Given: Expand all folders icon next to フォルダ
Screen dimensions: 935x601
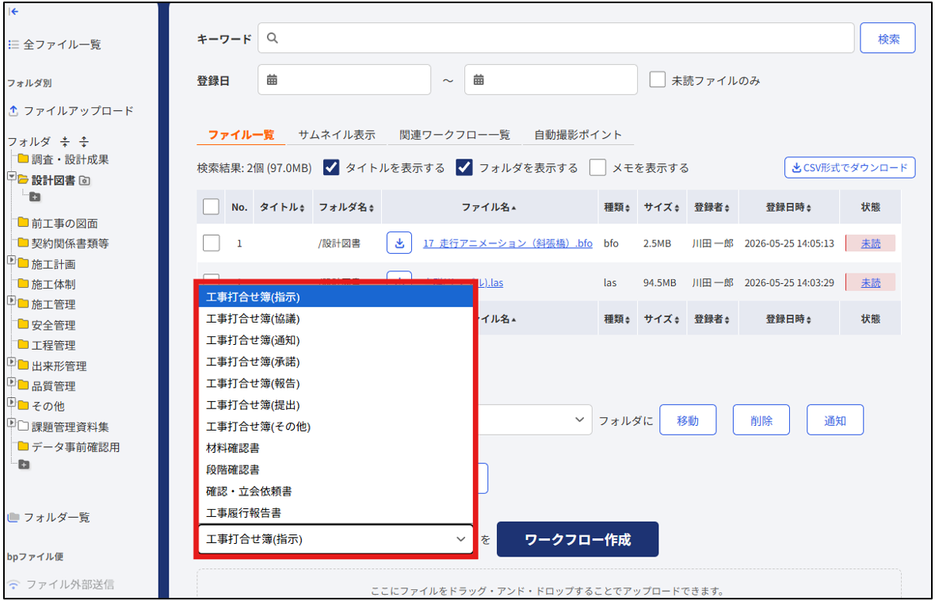Looking at the screenshot, I should (83, 141).
